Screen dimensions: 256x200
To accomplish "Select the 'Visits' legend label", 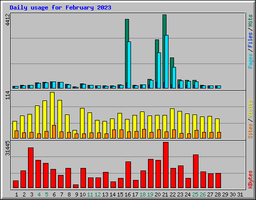I will (250, 108).
